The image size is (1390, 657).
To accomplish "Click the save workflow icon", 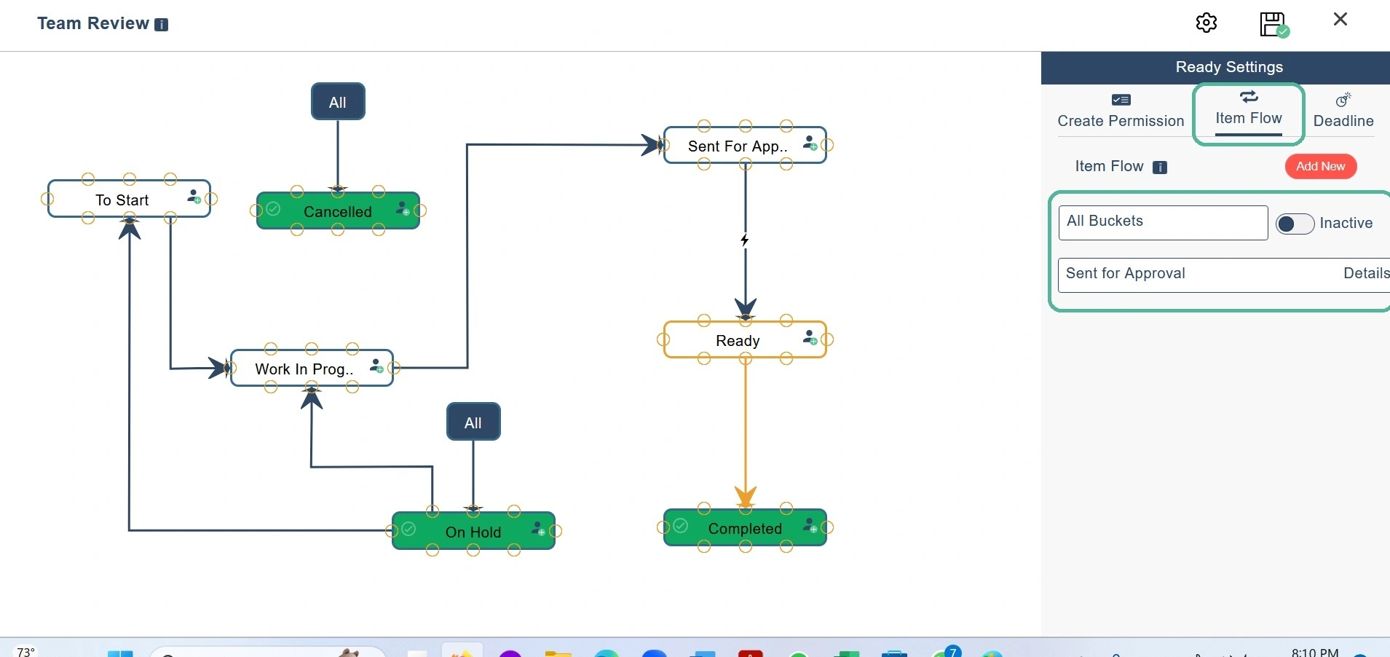I will coord(1274,24).
